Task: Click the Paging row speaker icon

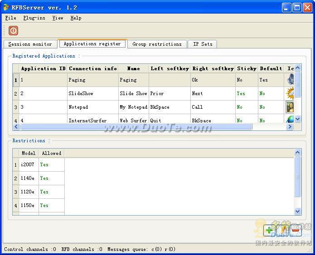Action: click(291, 80)
